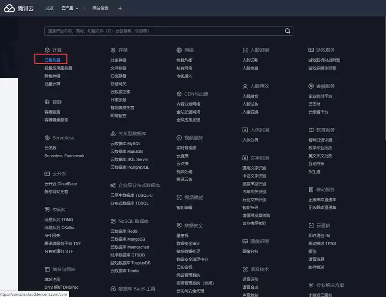Click the 网络 globe icon

pos(179,50)
